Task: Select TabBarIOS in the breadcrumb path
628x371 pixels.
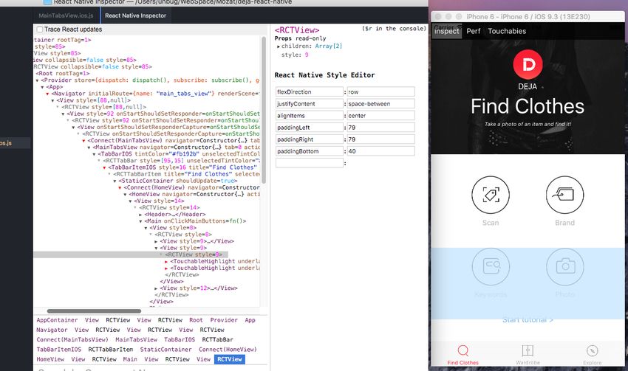Action: (x=180, y=339)
